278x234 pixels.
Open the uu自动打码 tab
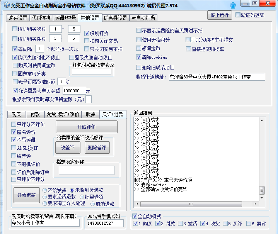point(143,18)
